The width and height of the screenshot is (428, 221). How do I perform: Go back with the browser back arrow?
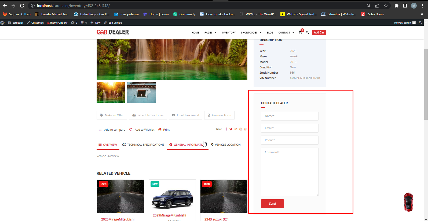click(5, 6)
